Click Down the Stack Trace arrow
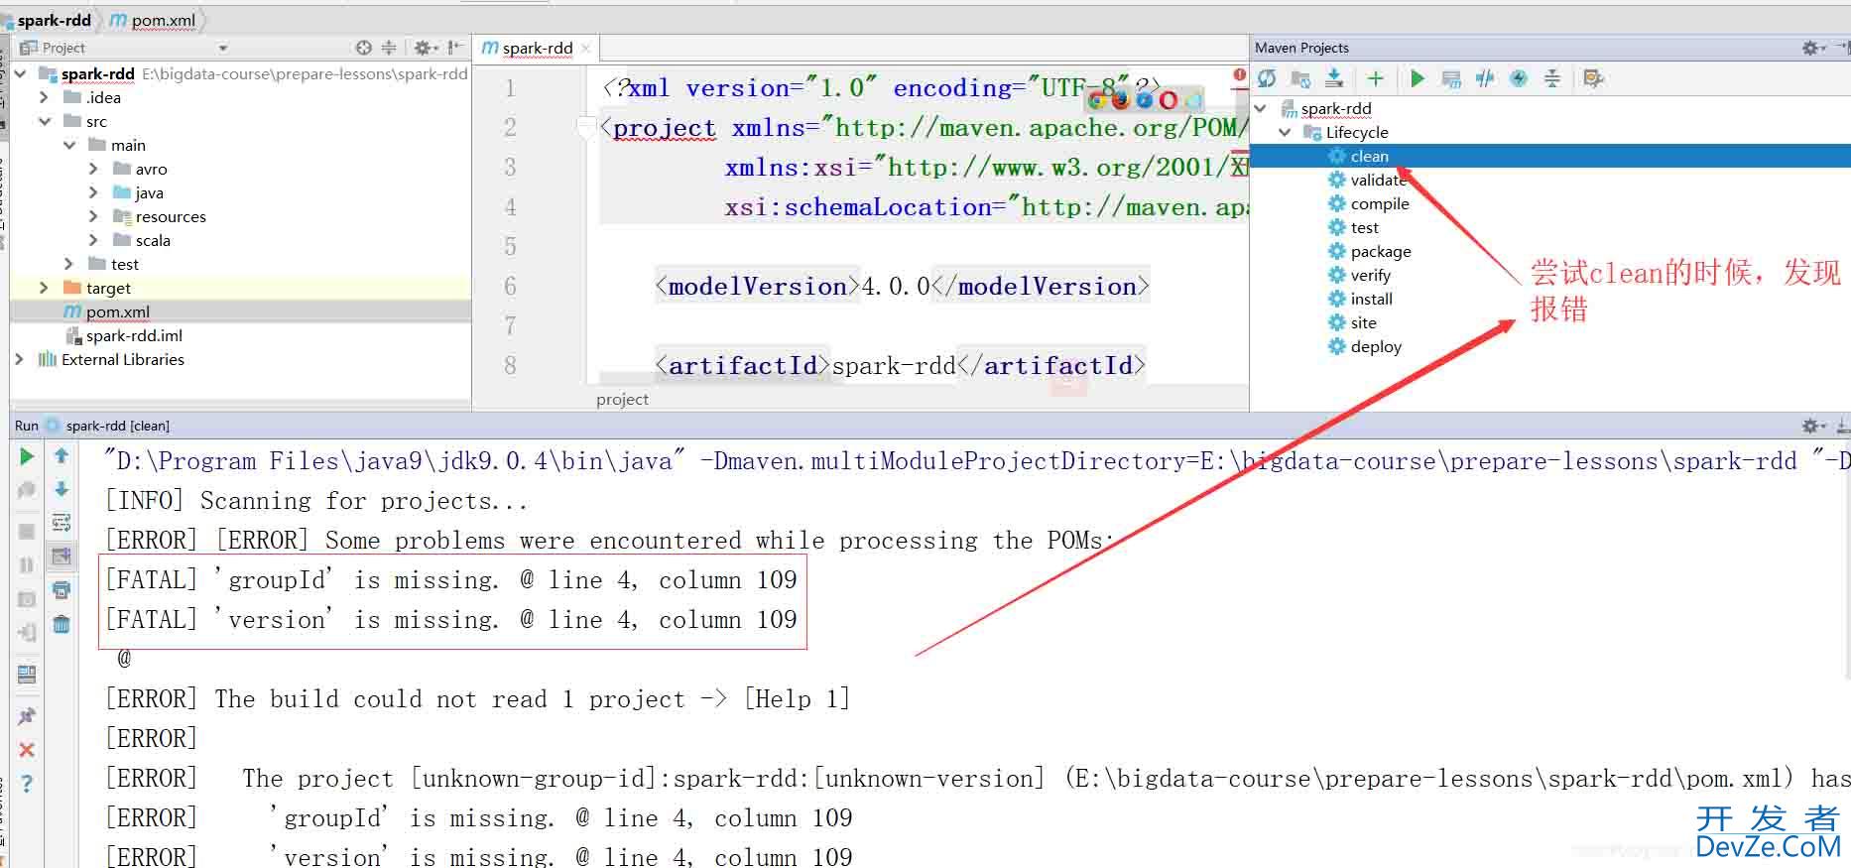The width and height of the screenshot is (1851, 868). click(62, 489)
